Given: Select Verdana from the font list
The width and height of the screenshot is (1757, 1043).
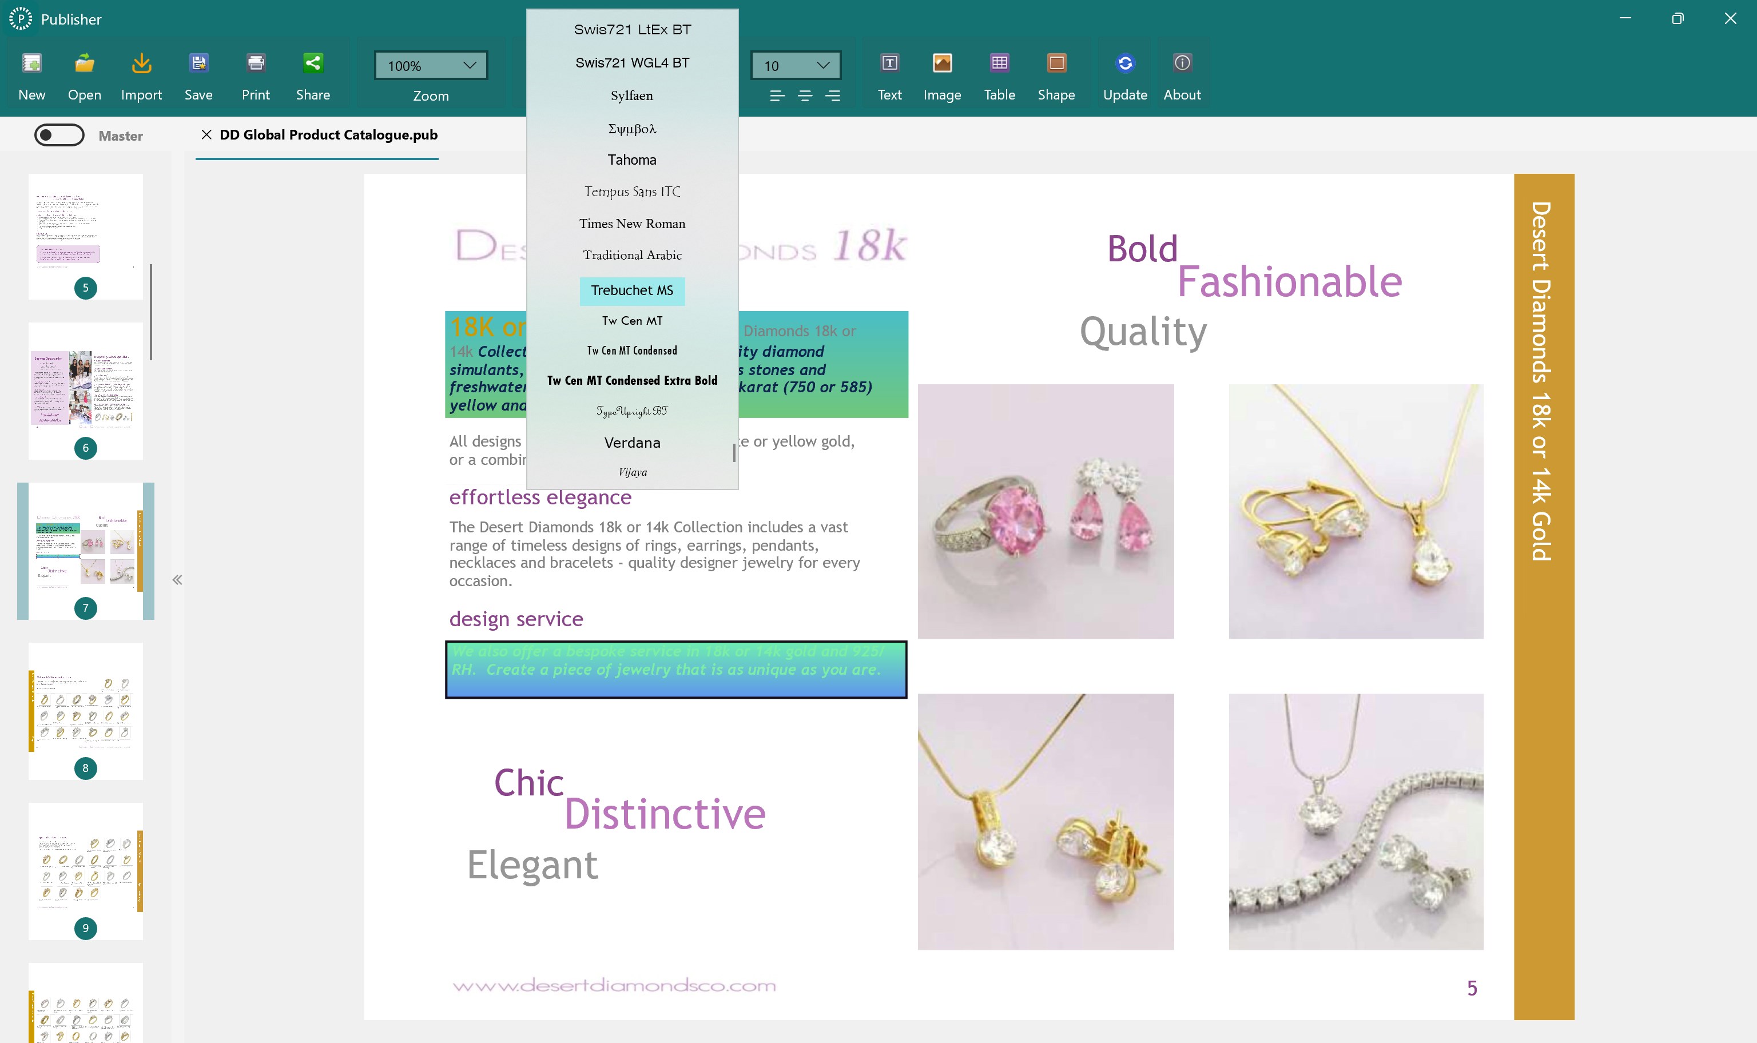Looking at the screenshot, I should pos(632,442).
